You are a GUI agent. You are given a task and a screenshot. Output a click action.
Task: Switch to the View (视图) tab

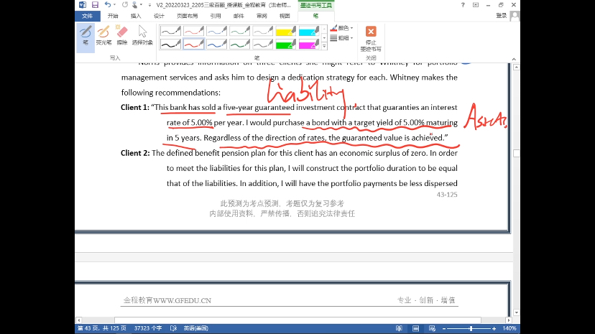(x=285, y=16)
